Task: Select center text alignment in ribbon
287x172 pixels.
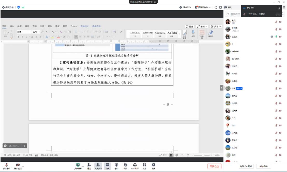Action: (80, 37)
